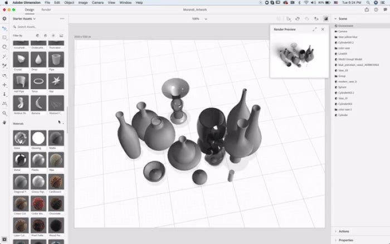The height and width of the screenshot is (244, 390).
Task: Select the Zoom magnifier tool
Action: pos(4,113)
